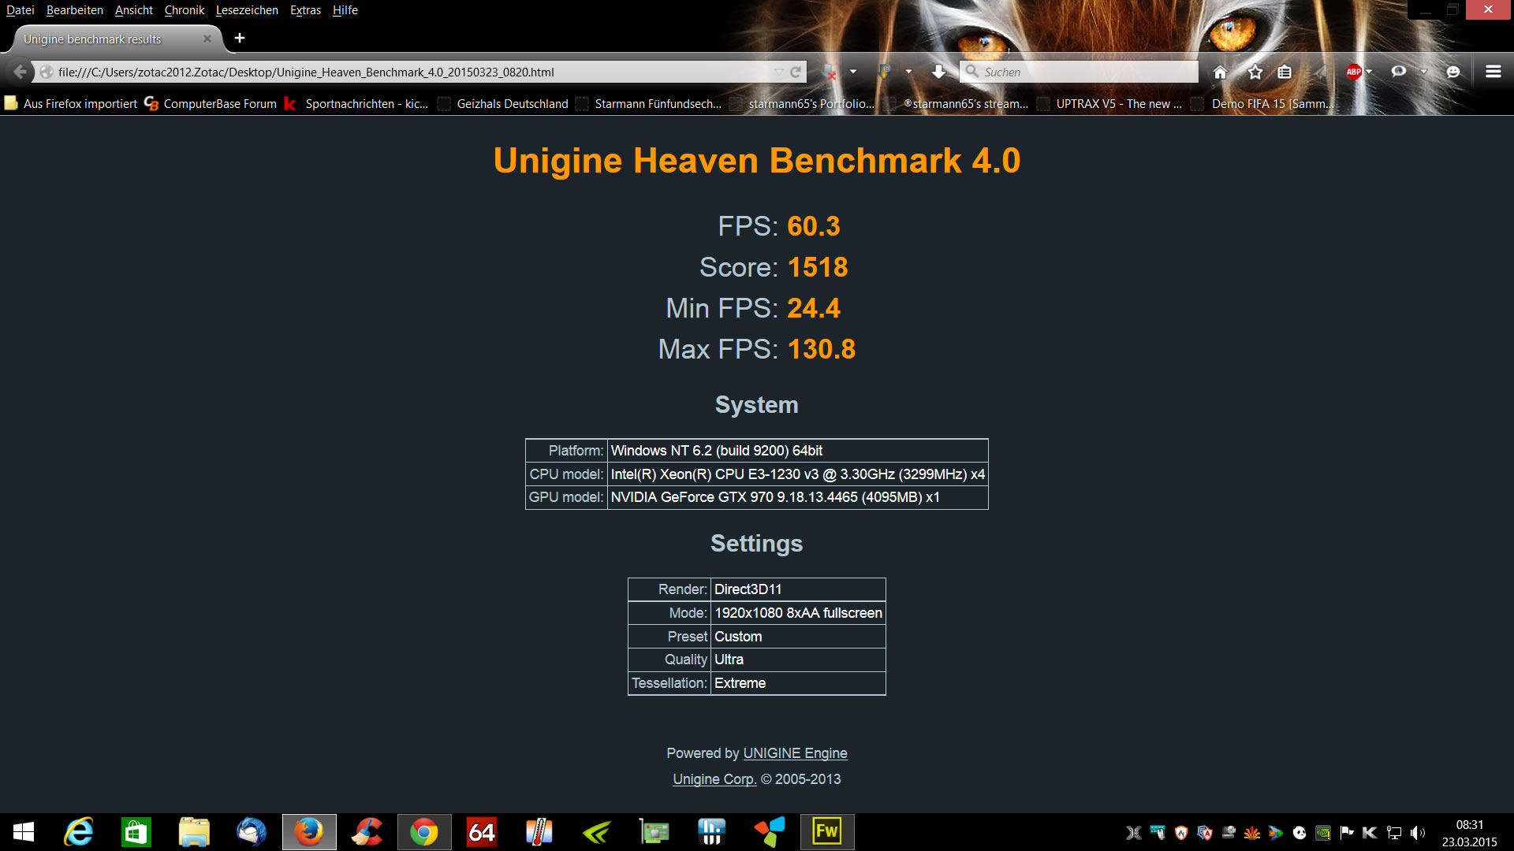Follow the UNIGINE Engine link
This screenshot has height=851, width=1514.
coord(795,753)
